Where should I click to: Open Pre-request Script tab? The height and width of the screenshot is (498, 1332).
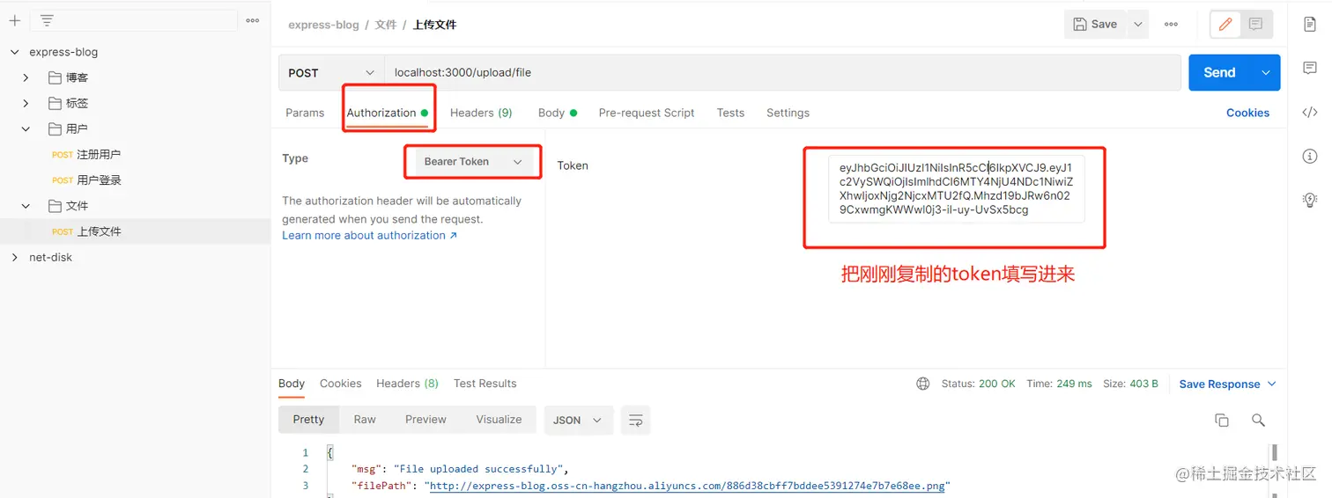(x=647, y=113)
